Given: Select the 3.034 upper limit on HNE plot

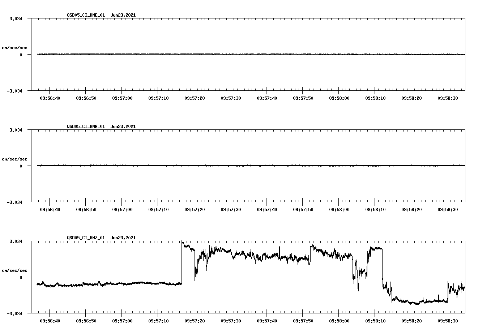Looking at the screenshot, I should 16,19.
